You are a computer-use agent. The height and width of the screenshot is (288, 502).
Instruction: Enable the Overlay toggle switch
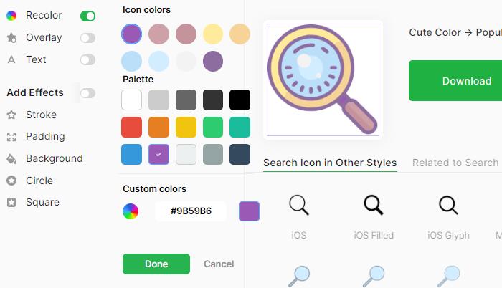[87, 38]
